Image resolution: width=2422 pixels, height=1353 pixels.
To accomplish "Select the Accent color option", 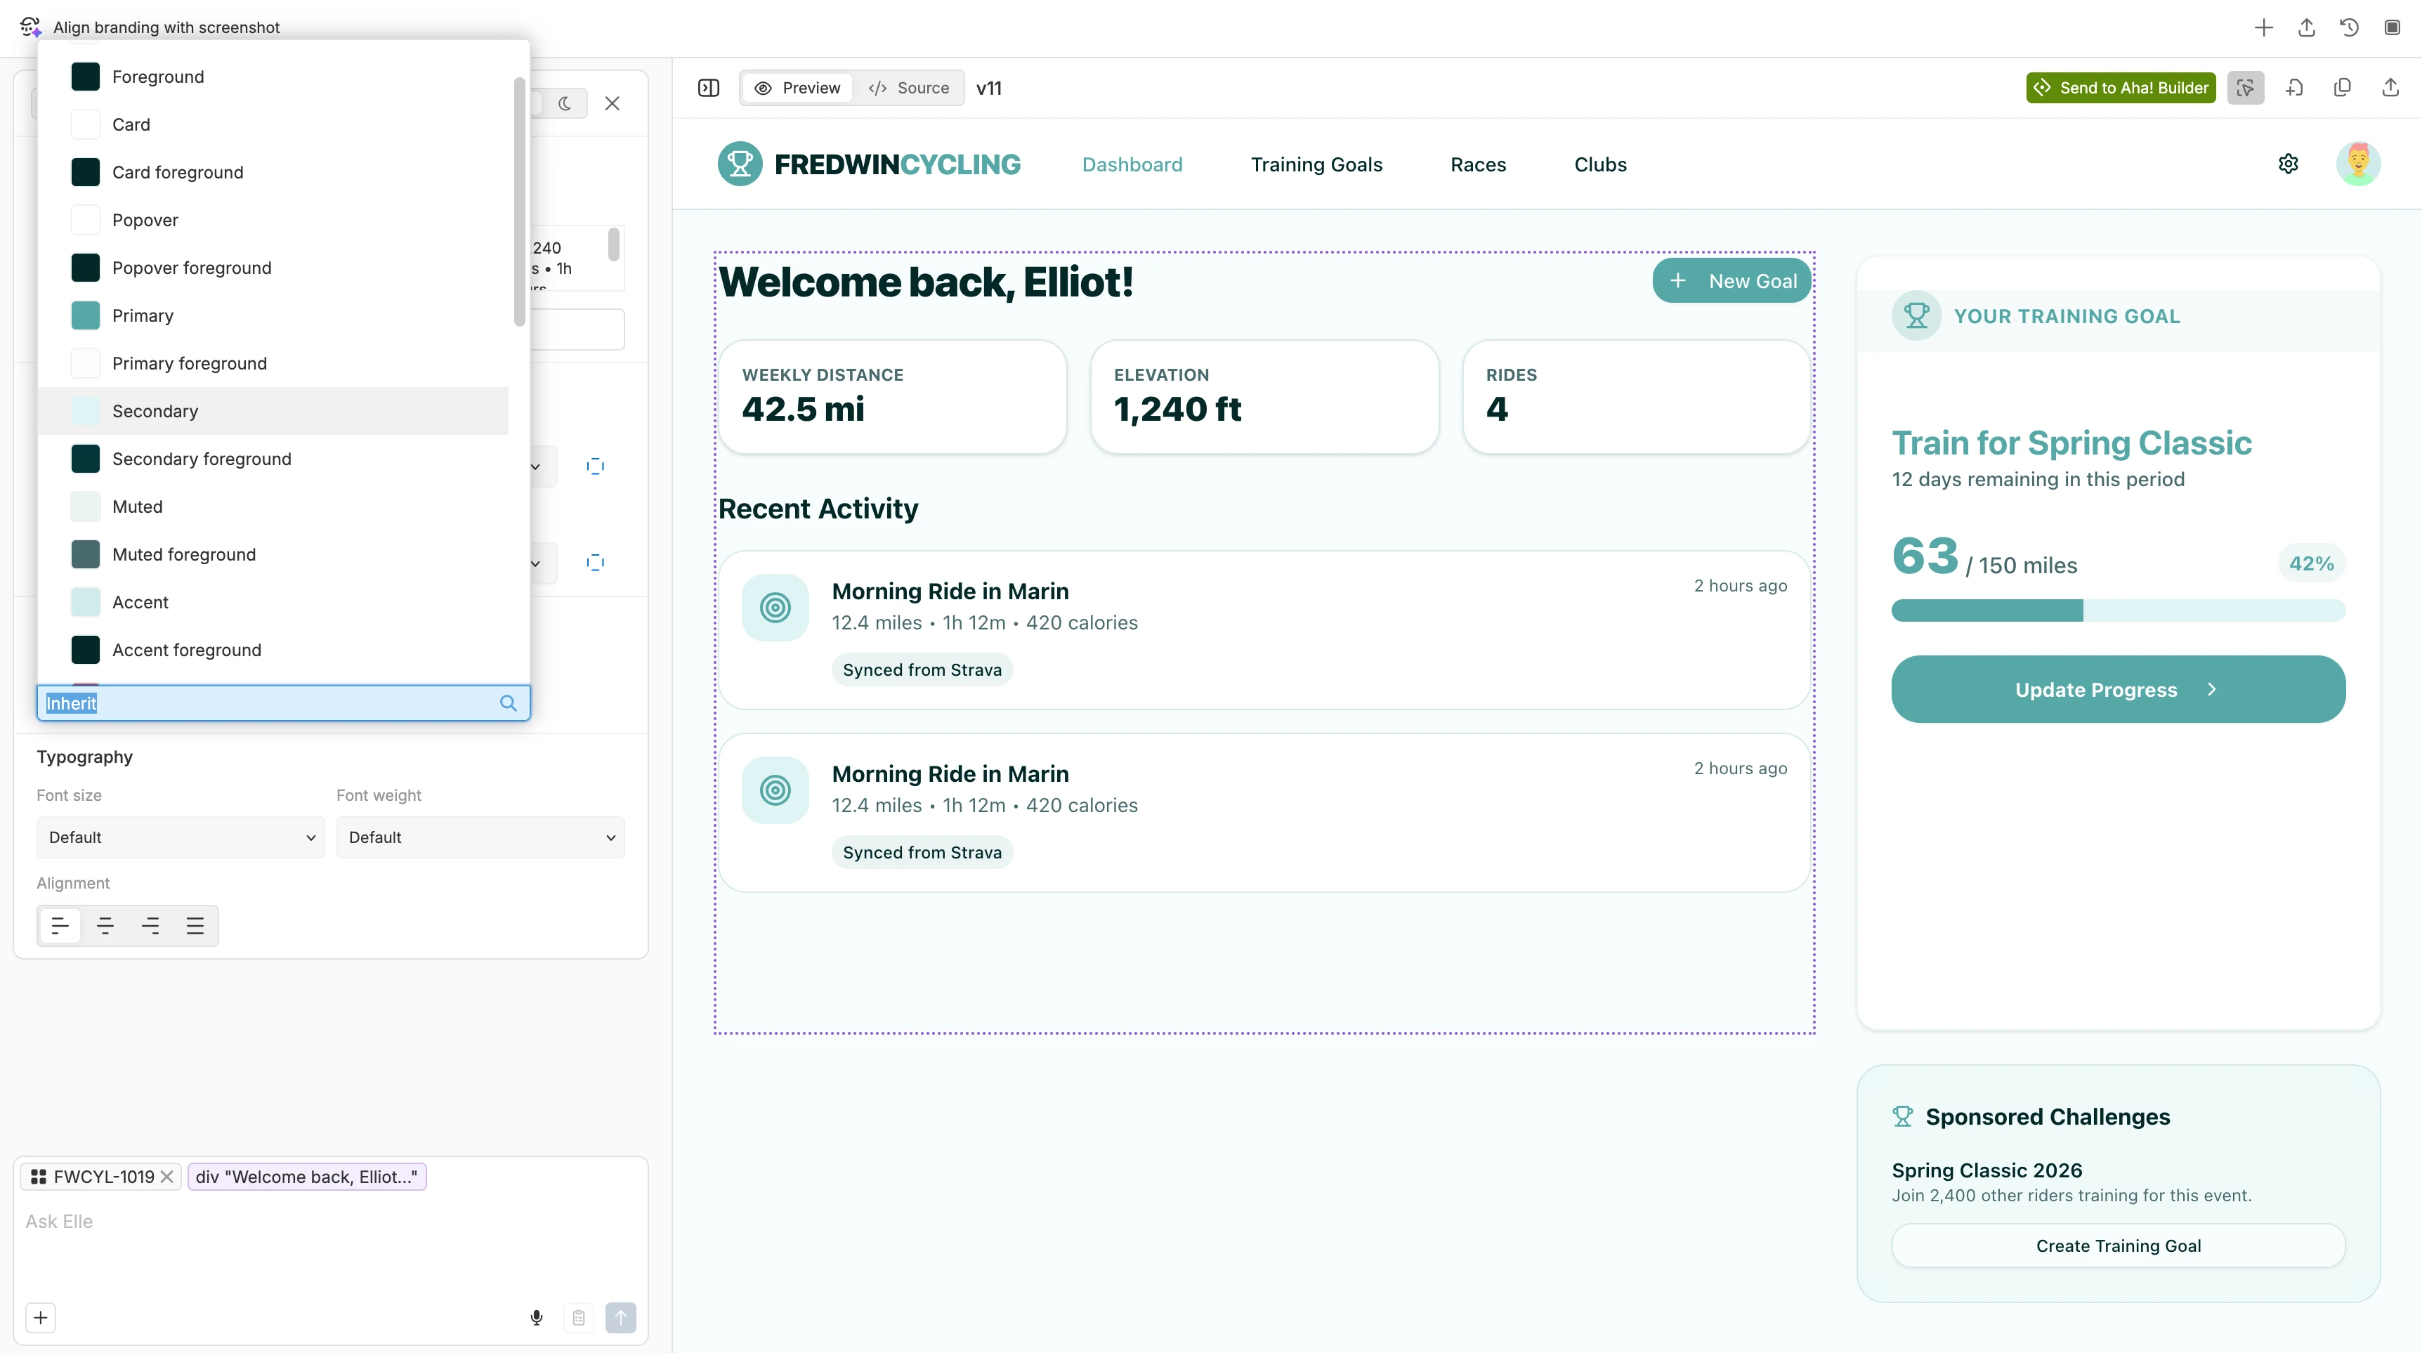I will point(274,603).
